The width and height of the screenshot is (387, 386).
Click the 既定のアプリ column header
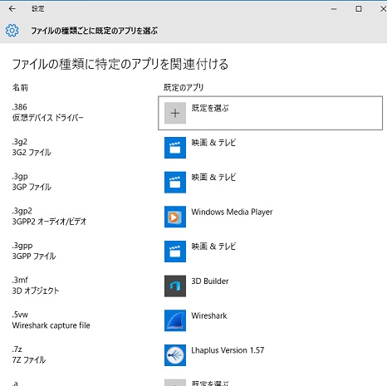pyautogui.click(x=184, y=87)
